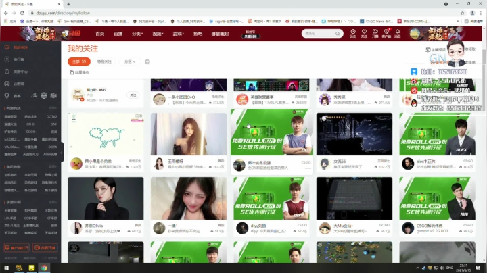This screenshot has height=273, width=487.
Task: Collapse the left sidebar with arrow handle
Action: click(x=62, y=152)
